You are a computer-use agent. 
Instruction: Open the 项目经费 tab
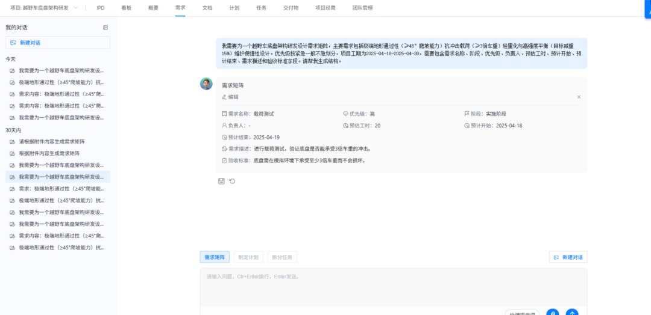point(325,8)
